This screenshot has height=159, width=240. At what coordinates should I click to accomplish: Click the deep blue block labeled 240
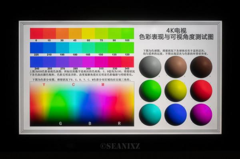pyautogui.click(x=36, y=62)
